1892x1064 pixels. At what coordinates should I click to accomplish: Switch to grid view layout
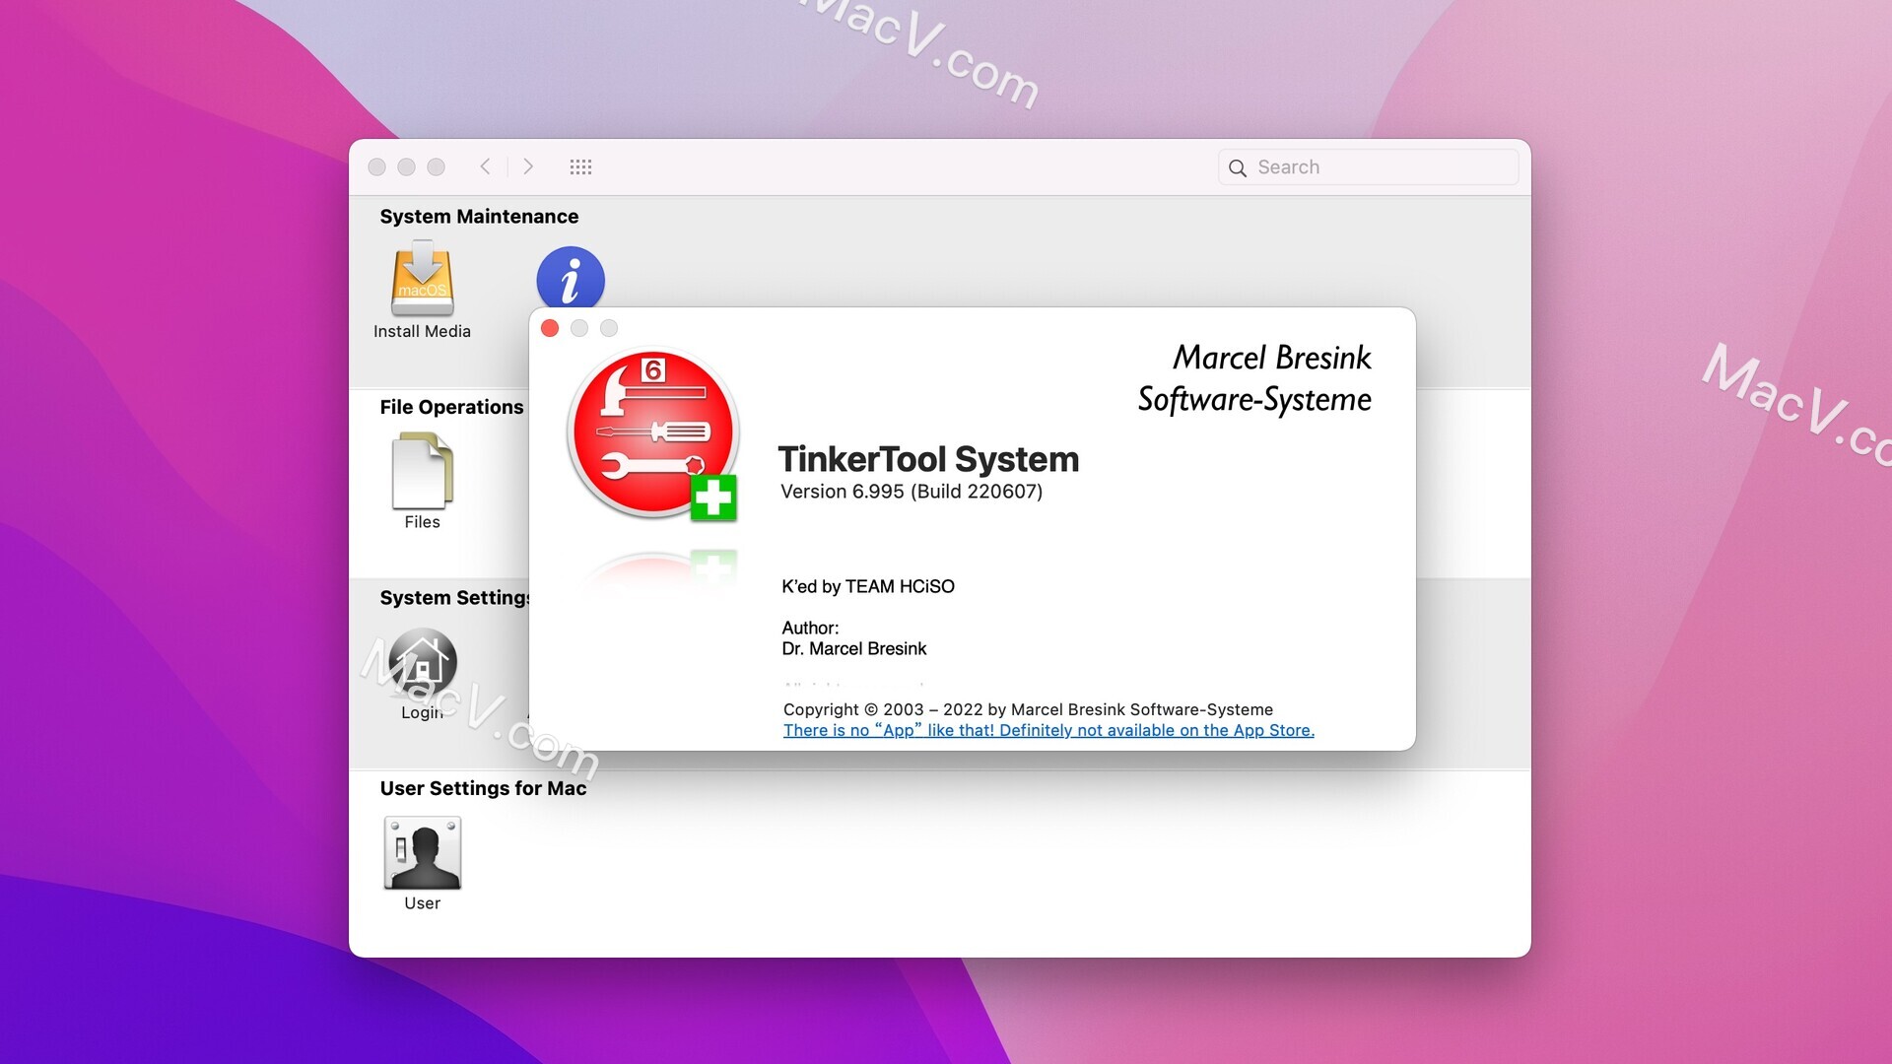click(x=579, y=165)
